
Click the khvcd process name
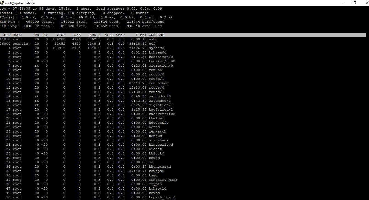(154, 193)
